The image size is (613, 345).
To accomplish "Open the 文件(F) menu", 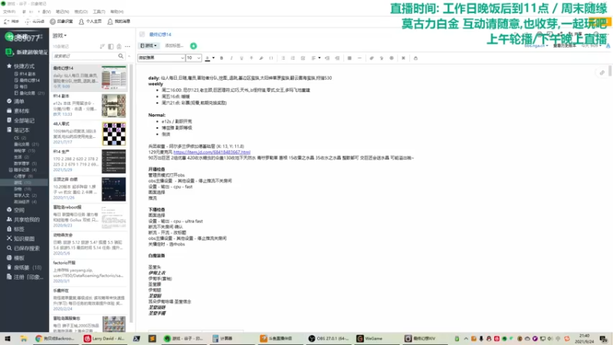I will [9, 11].
